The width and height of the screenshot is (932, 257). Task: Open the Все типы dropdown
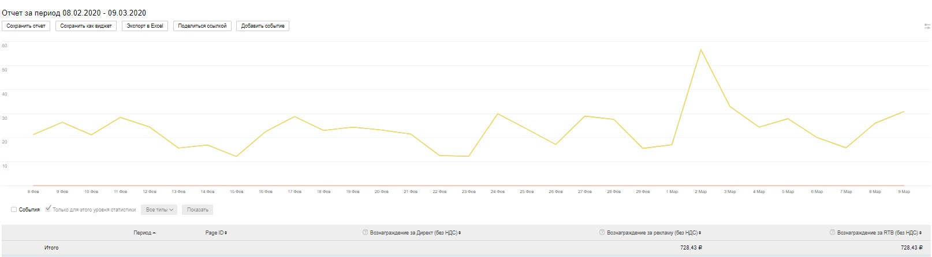[159, 210]
